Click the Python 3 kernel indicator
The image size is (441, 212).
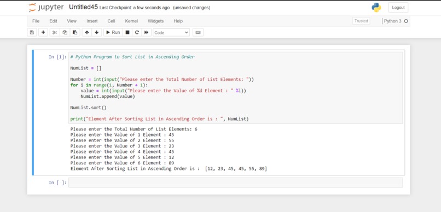tap(393, 21)
